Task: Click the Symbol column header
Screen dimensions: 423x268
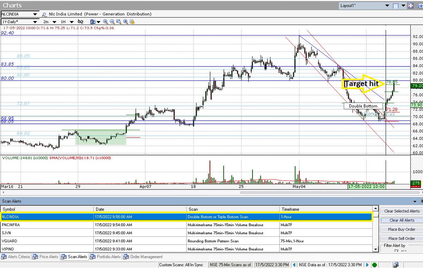Action: point(47,209)
